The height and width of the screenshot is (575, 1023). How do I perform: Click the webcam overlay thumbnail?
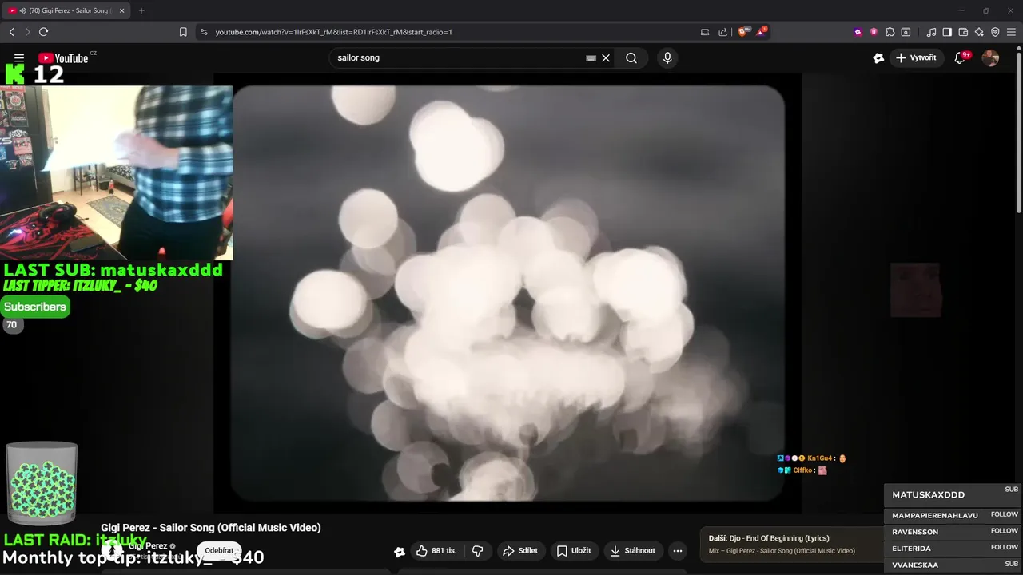117,173
